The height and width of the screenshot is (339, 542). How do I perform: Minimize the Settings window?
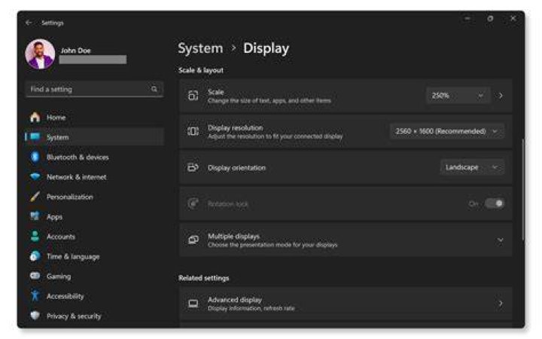tap(467, 18)
